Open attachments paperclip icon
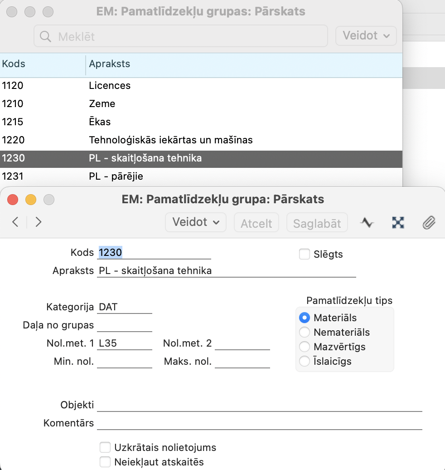445x470 pixels. tap(428, 222)
